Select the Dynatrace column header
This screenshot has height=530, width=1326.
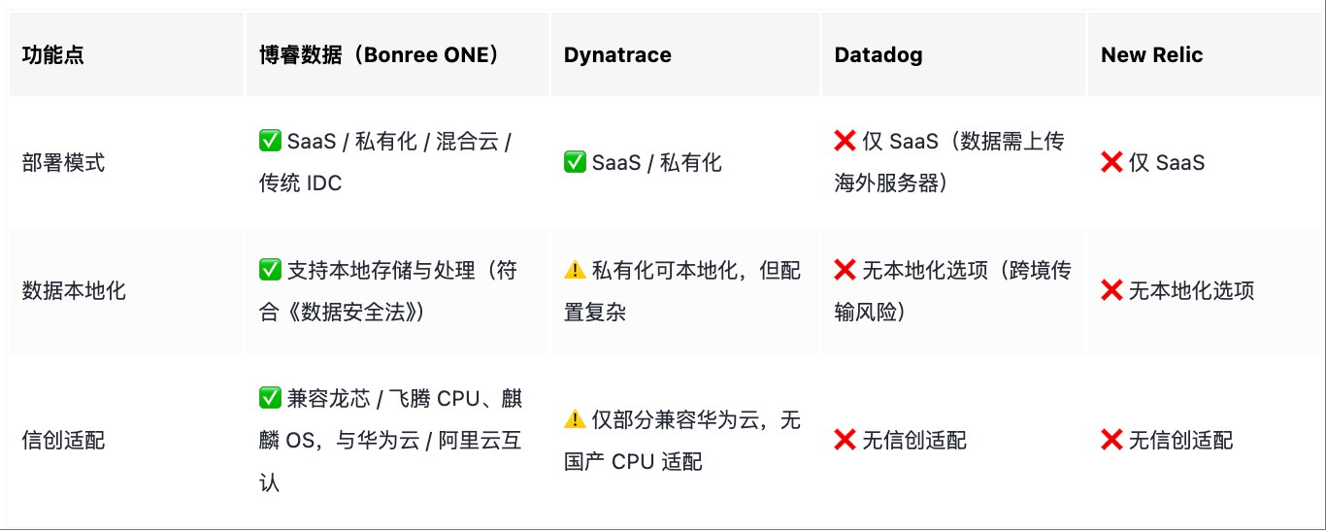click(617, 55)
